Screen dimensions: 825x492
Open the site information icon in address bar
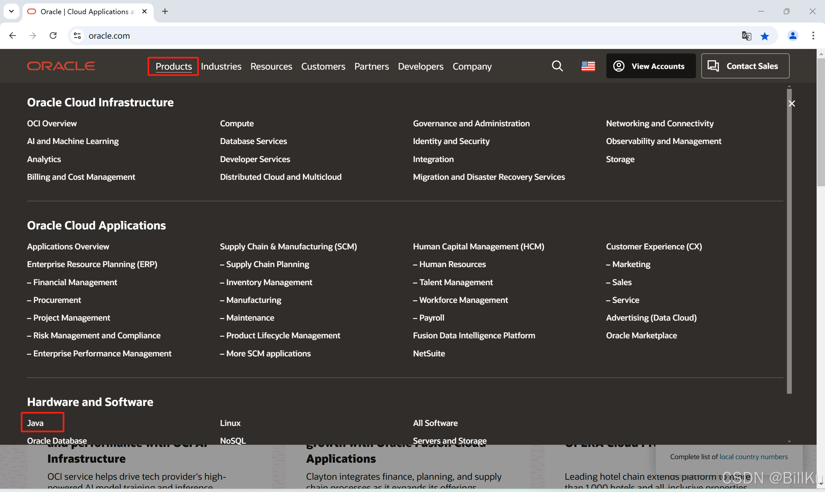[77, 35]
